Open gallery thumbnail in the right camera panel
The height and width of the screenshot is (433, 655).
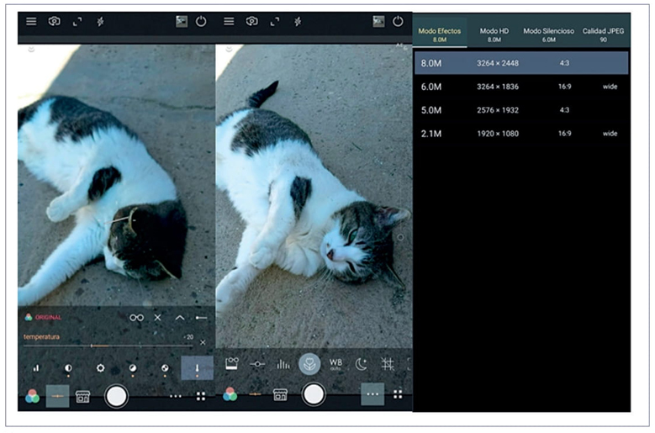tap(378, 21)
